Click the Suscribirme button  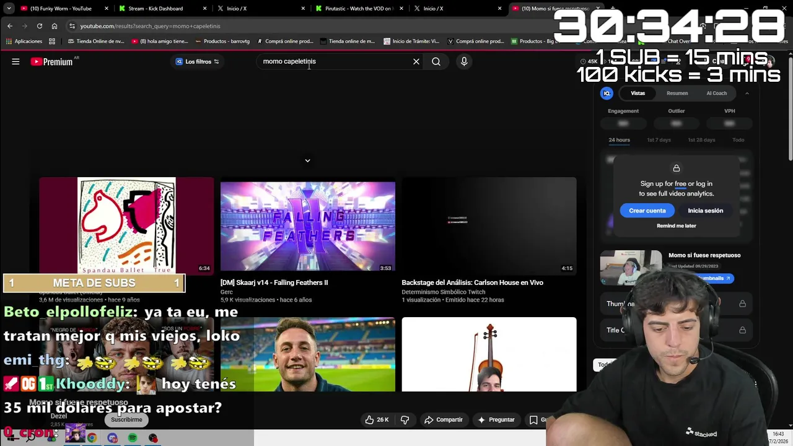point(126,419)
